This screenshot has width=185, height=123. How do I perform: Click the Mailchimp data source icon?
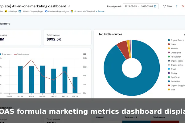tap(6, 11)
